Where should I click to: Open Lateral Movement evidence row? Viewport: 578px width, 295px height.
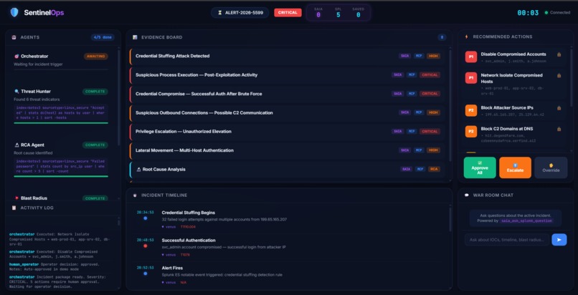(x=288, y=150)
